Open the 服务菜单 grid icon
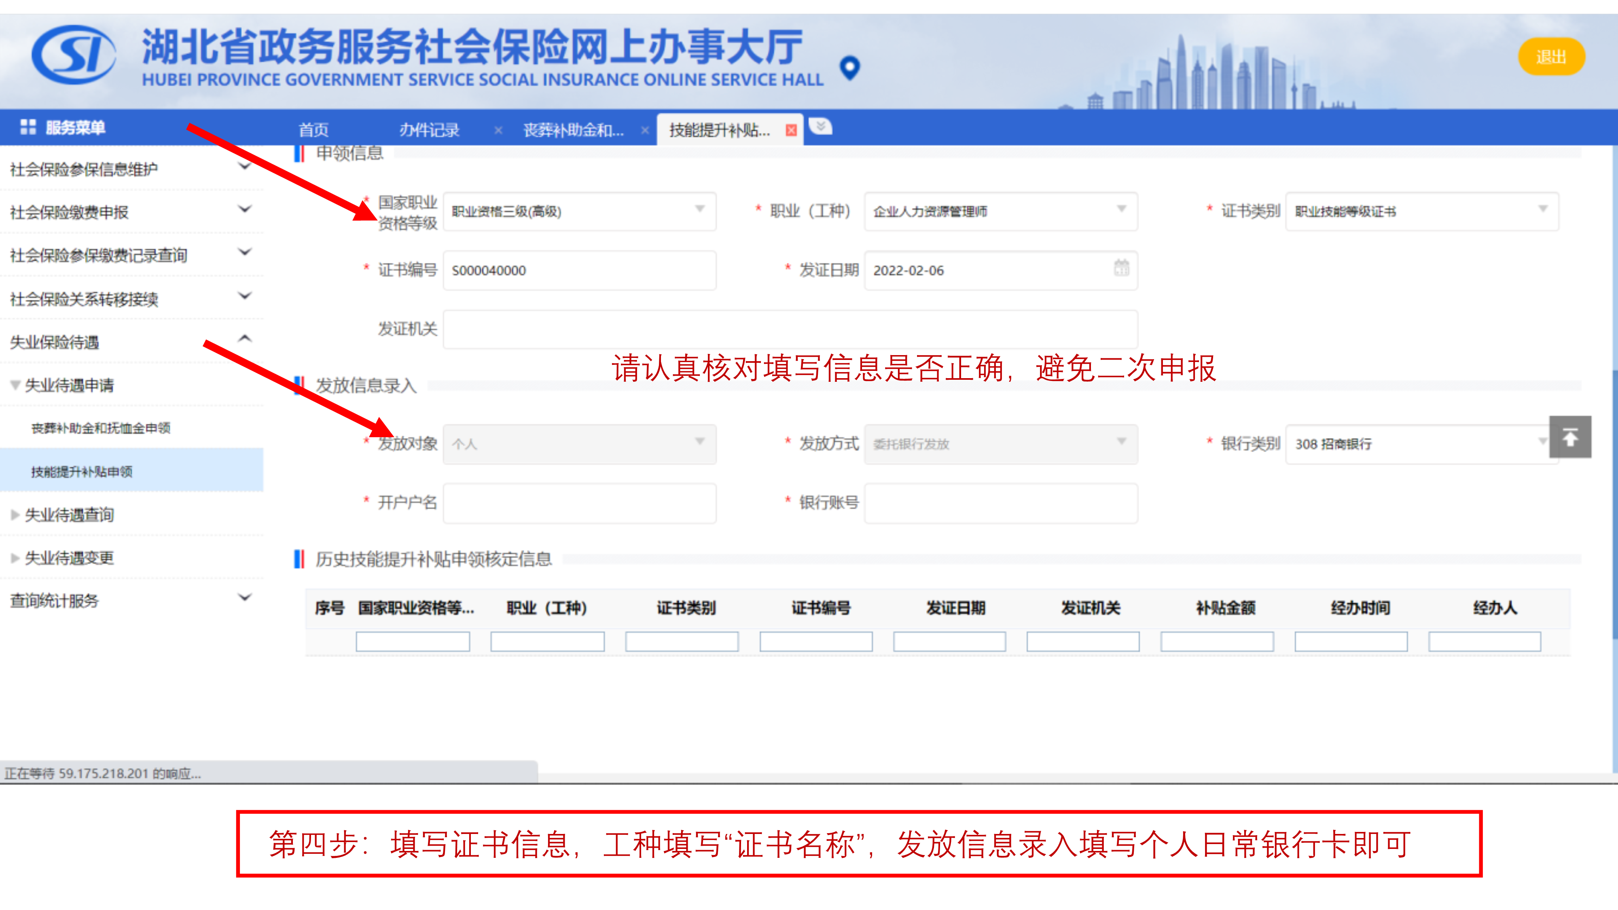Image resolution: width=1618 pixels, height=910 pixels. (28, 127)
